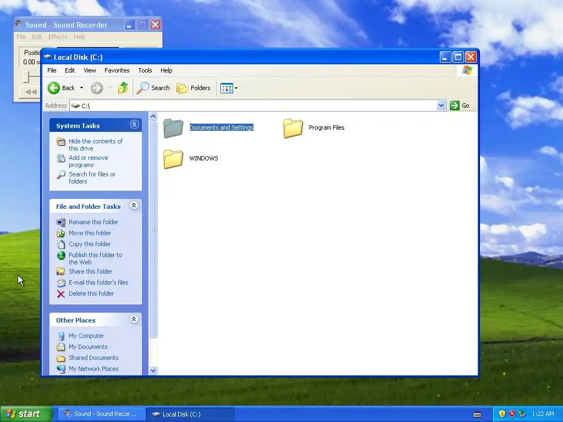Click the My Network Places icon
Viewport: 563px width, 422px height.
(61, 369)
